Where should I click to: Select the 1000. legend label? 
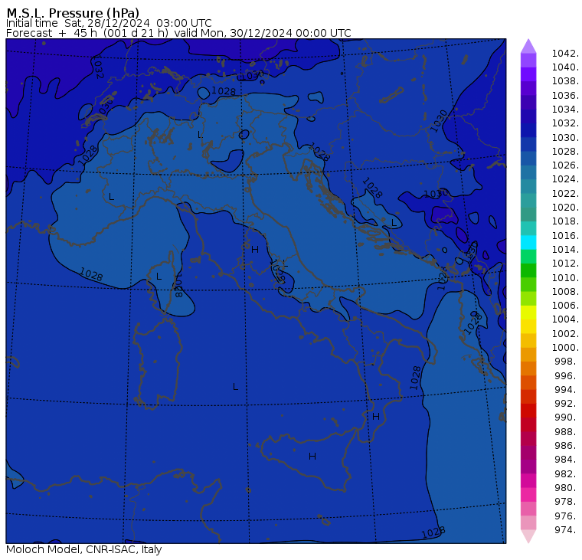(x=565, y=348)
